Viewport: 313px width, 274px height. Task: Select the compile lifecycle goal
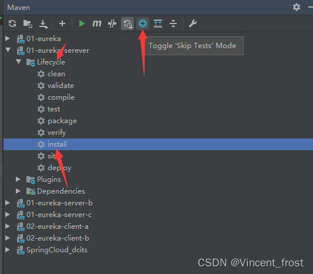pos(61,97)
